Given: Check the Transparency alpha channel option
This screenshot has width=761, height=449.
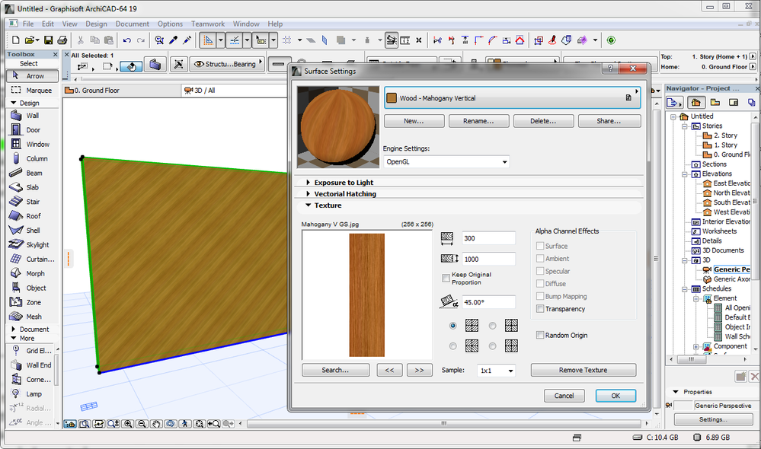Looking at the screenshot, I should click(x=540, y=309).
